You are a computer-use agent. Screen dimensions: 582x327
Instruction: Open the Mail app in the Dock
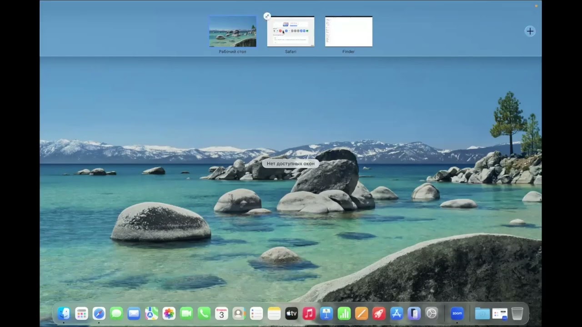pos(134,313)
